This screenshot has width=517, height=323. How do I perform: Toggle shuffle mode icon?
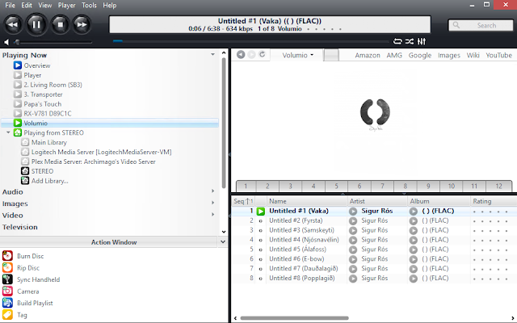[410, 41]
